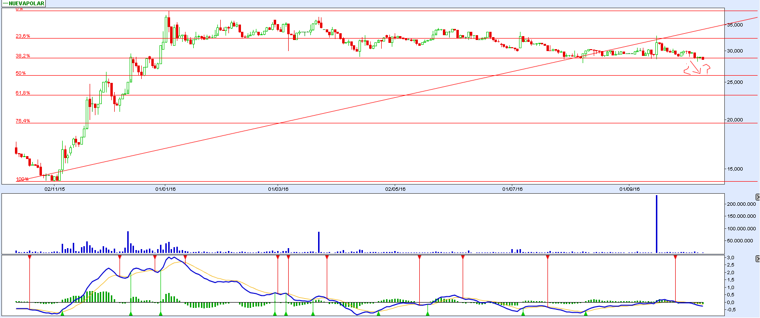Screen dimensions: 760x318
Task: Click the rightmost green buy signal triangle
Action: click(x=586, y=314)
